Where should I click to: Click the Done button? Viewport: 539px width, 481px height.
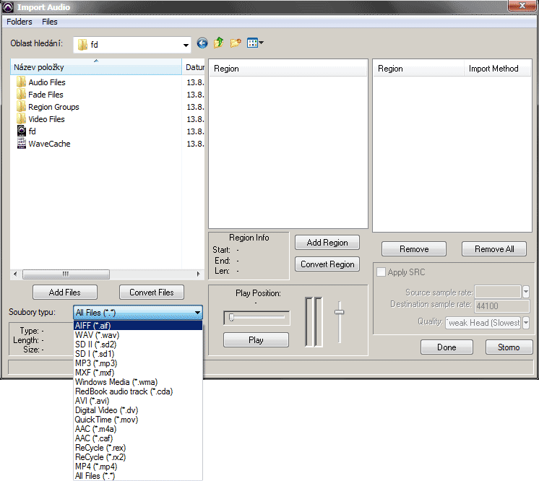tap(447, 347)
